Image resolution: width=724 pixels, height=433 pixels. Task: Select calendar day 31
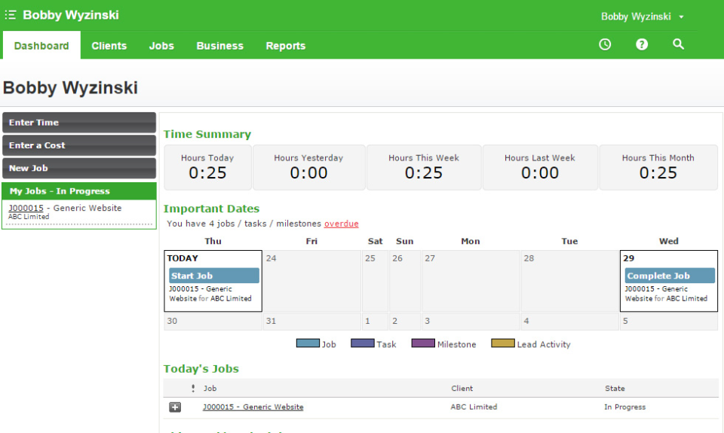[311, 322]
